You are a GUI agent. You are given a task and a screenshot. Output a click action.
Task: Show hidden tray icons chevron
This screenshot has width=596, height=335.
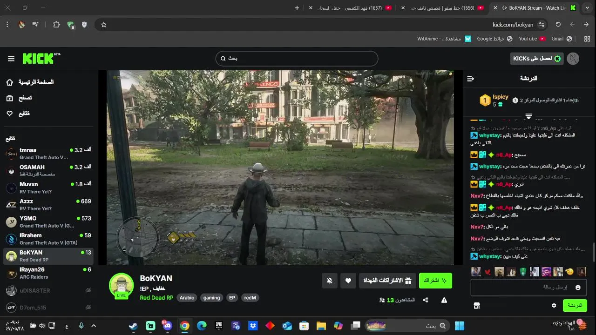pyautogui.click(x=94, y=326)
